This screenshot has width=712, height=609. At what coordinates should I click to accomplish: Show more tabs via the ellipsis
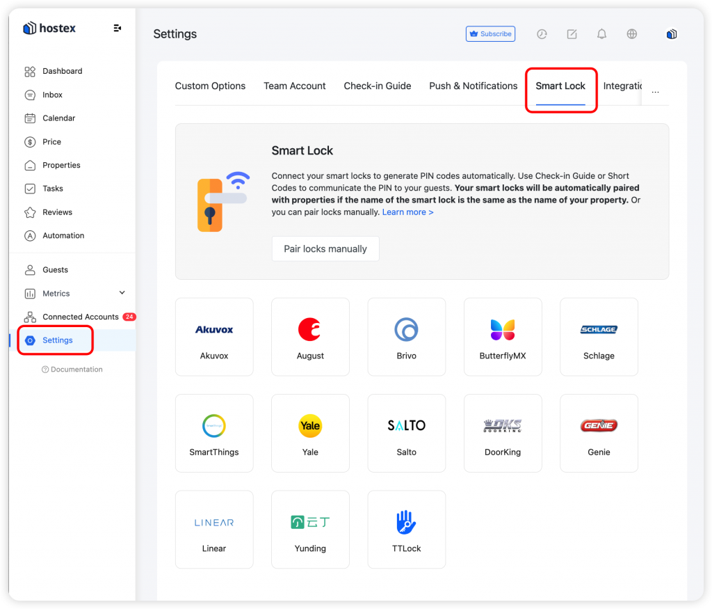(655, 92)
